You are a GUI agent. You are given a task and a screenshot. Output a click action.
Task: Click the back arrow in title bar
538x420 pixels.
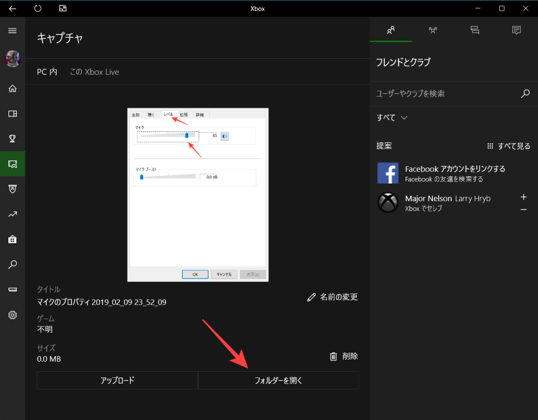point(13,8)
